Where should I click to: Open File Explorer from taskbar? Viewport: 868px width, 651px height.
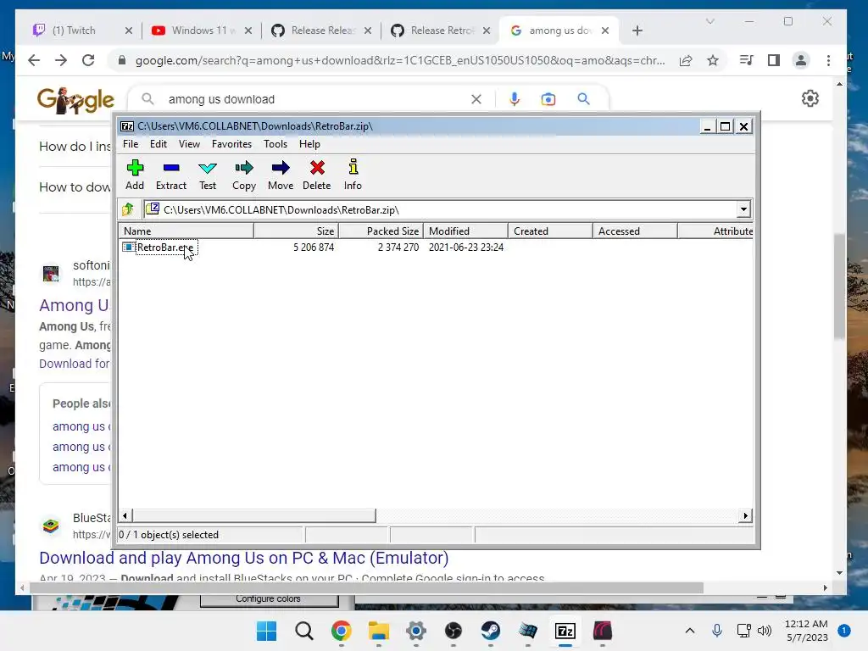(379, 631)
